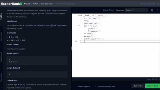Click Exit Full Screen View
The image size is (160, 90).
click(148, 4)
